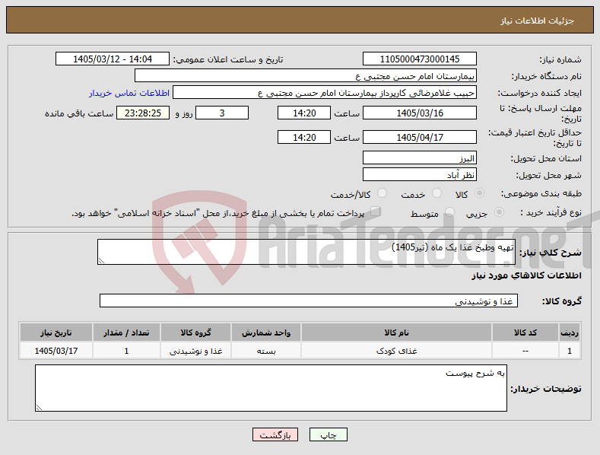The image size is (600, 455).
Task: Click the بسته unit cell
Action: (x=266, y=351)
